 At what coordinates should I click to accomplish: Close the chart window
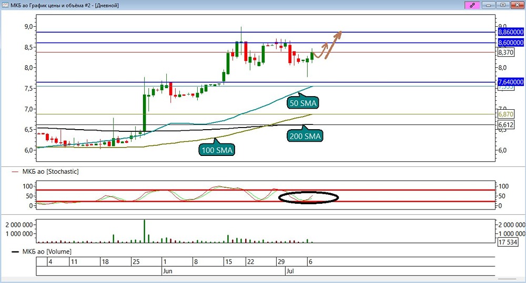[517, 5]
